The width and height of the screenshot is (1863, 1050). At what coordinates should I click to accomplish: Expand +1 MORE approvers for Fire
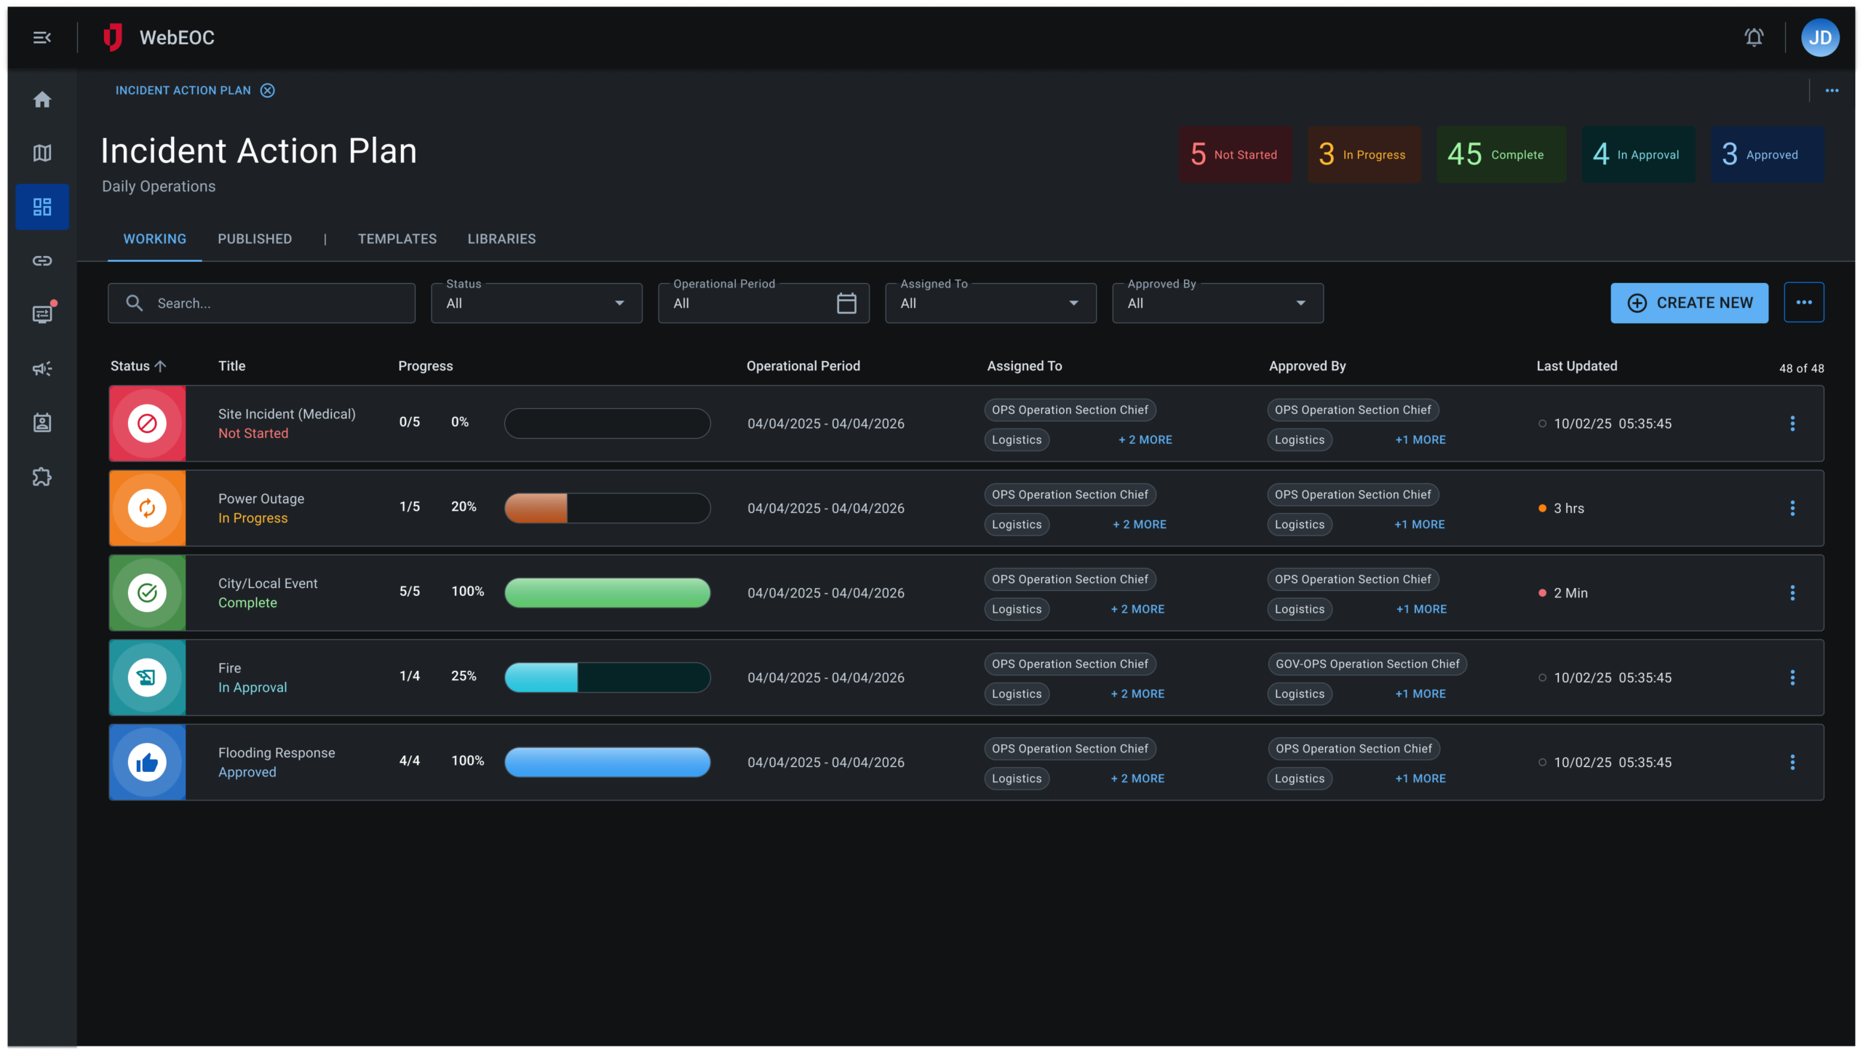(x=1420, y=694)
